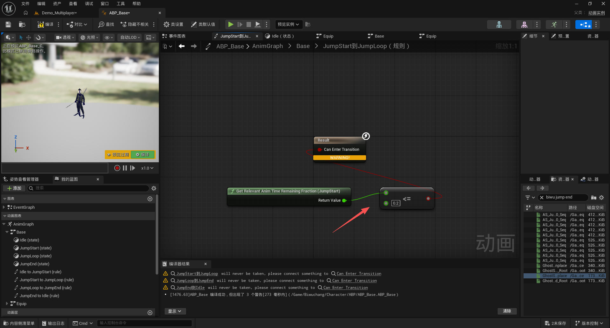Image resolution: width=610 pixels, height=328 pixels.
Task: Edit the 0.2 value in compare node
Action: (x=396, y=203)
